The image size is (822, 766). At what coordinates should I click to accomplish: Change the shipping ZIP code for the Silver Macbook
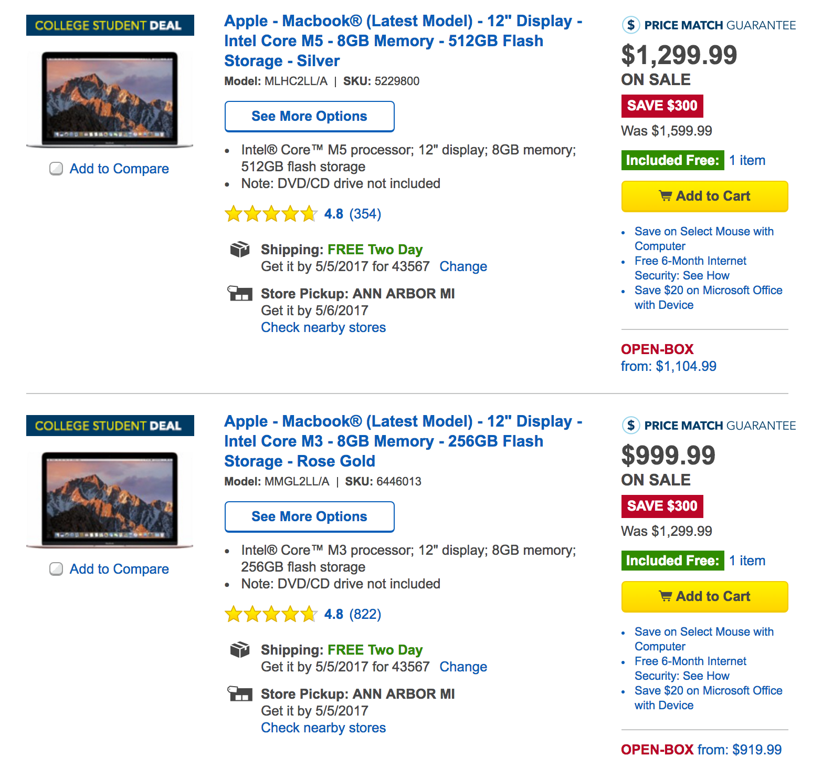[463, 266]
